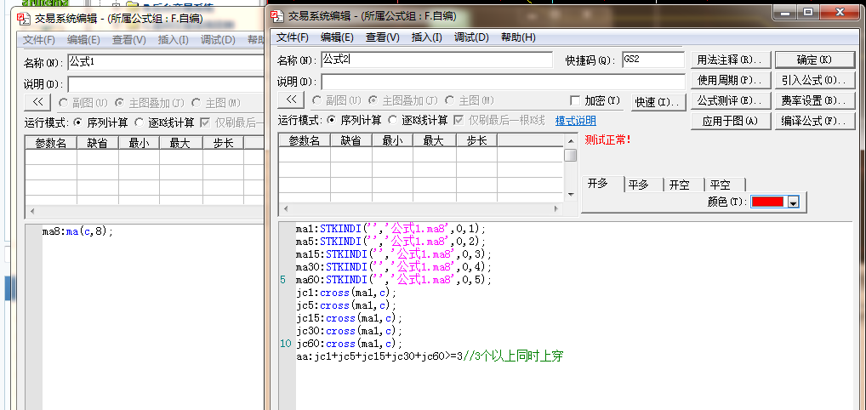Image resolution: width=866 pixels, height=410 pixels.
Task: Select 主图(M) radio in 公式2 window
Action: pyautogui.click(x=449, y=100)
